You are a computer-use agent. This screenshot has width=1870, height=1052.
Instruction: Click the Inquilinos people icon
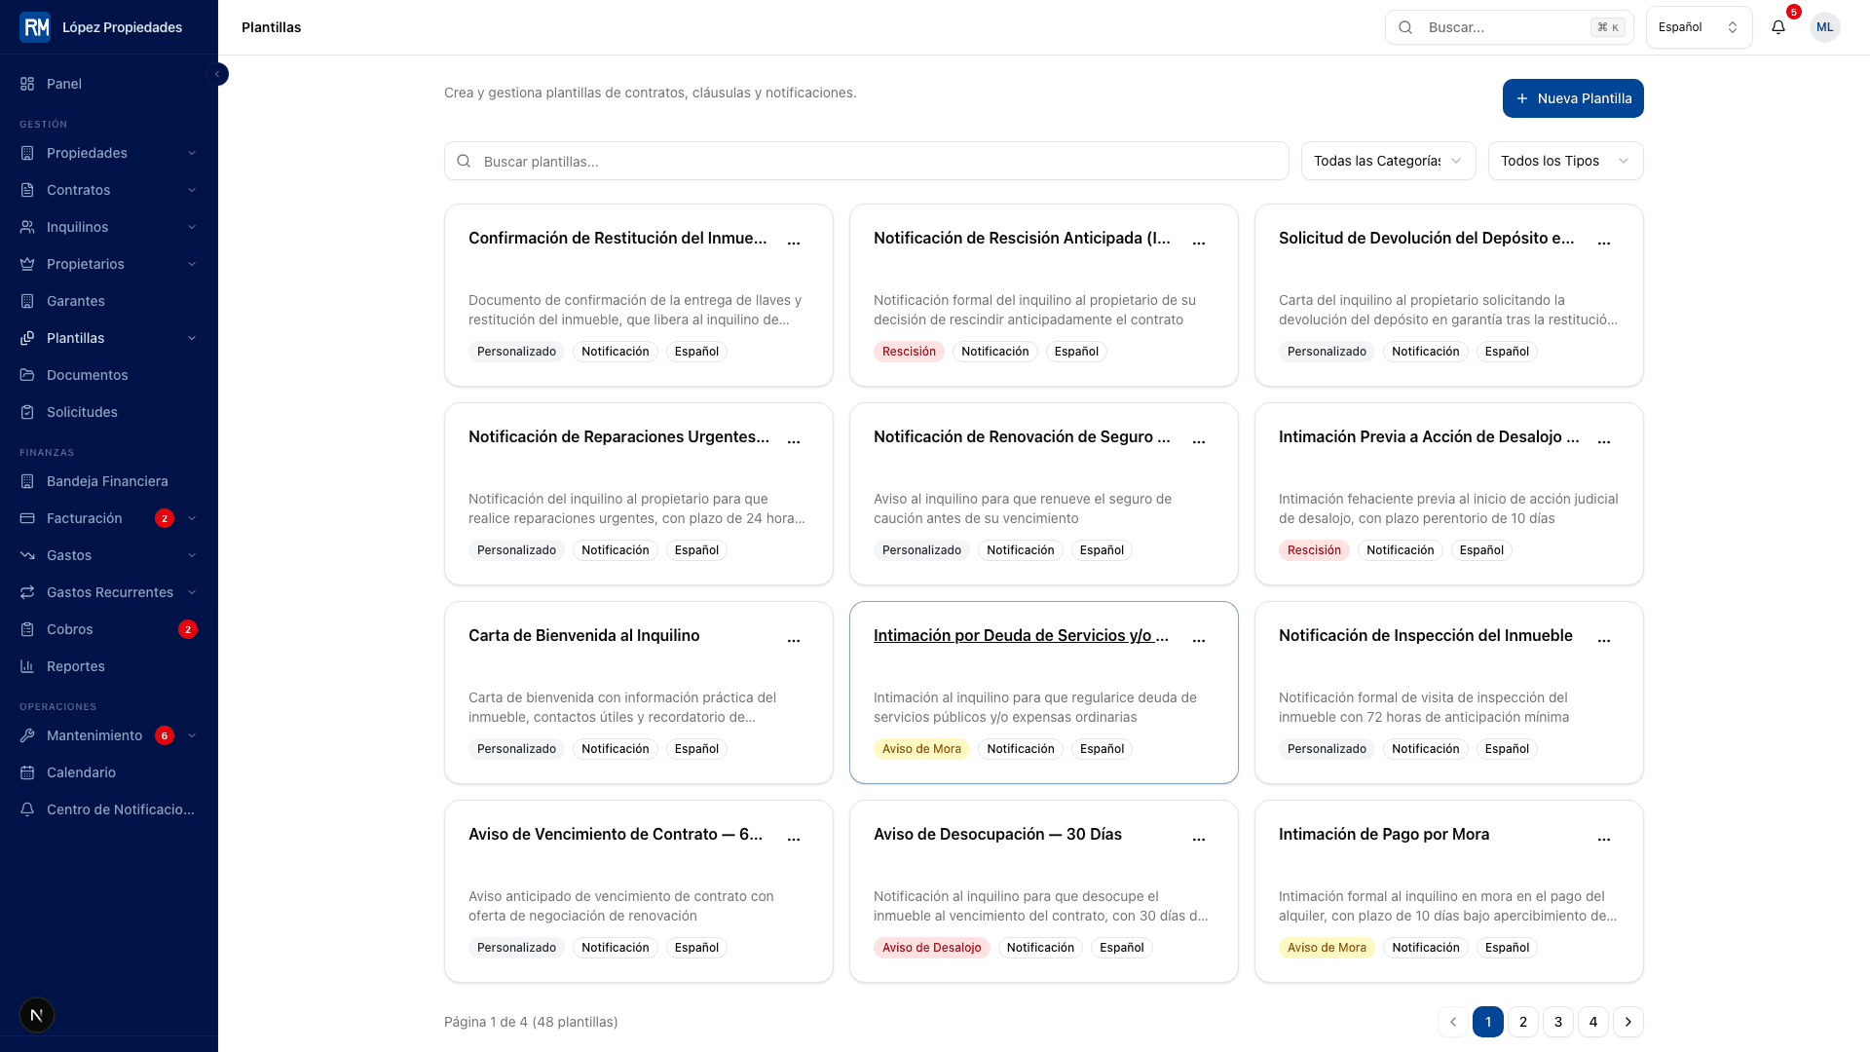tap(27, 227)
